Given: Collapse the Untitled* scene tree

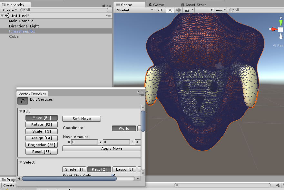Looking at the screenshot, I should [2, 16].
